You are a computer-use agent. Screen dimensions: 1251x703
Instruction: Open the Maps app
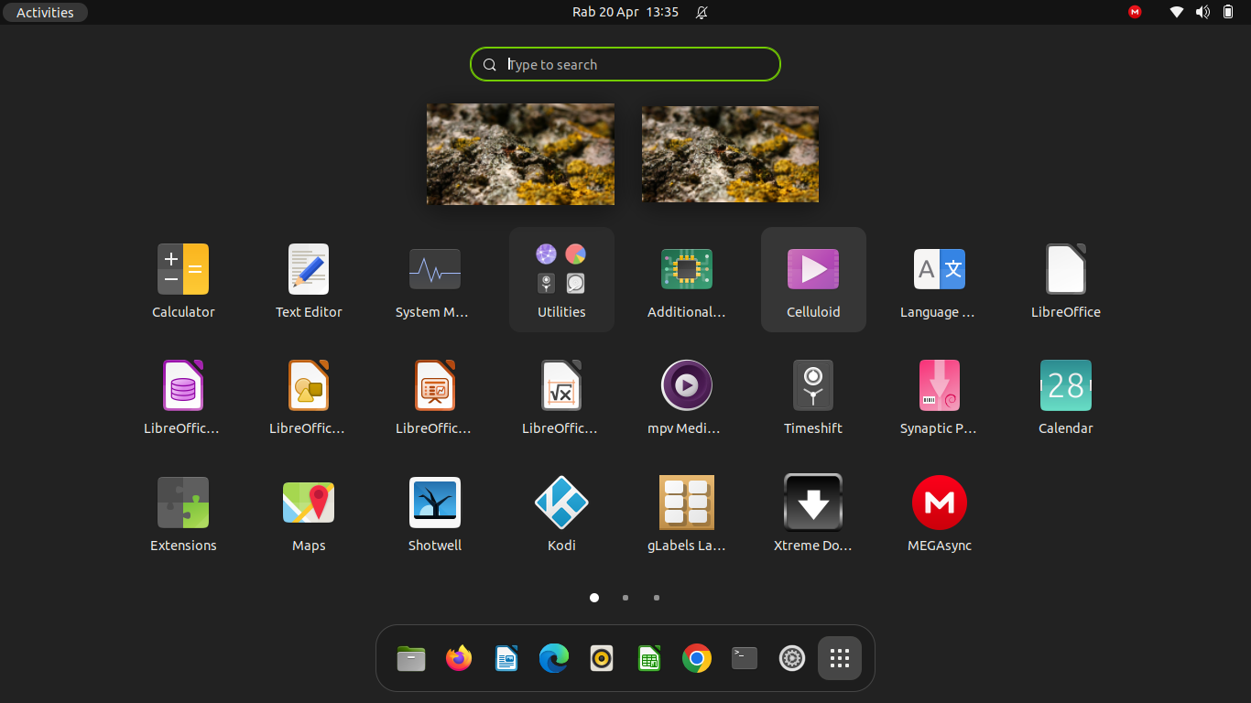pyautogui.click(x=309, y=513)
